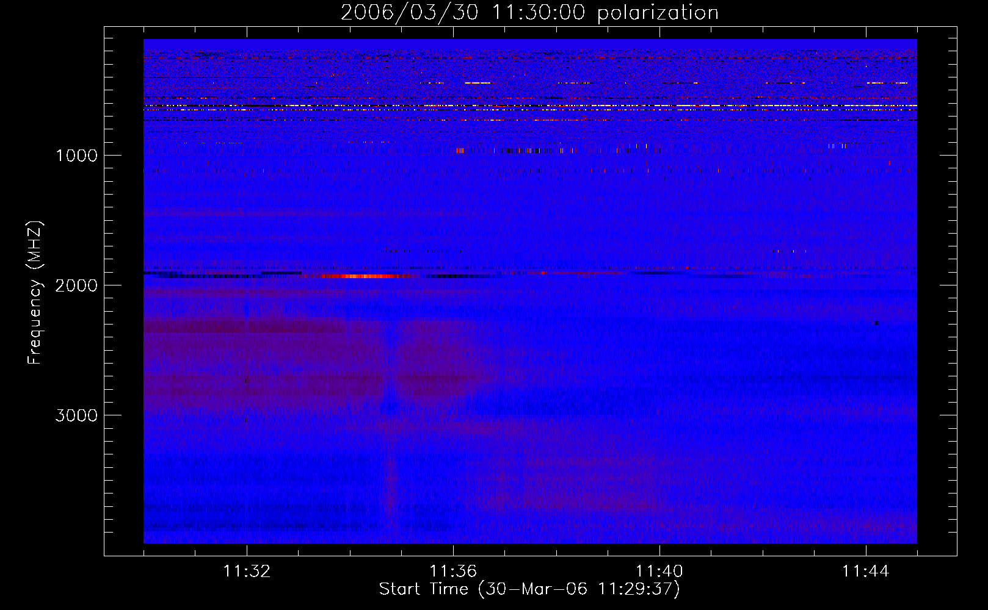Image resolution: width=988 pixels, height=610 pixels.
Task: Click the 'Start Time (30-Mar-06 11:29:37)' axis label
Action: pos(529,589)
